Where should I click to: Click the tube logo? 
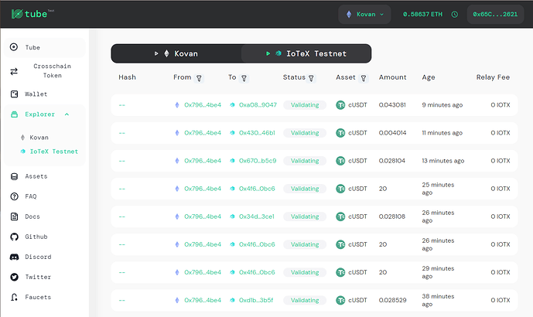click(32, 14)
